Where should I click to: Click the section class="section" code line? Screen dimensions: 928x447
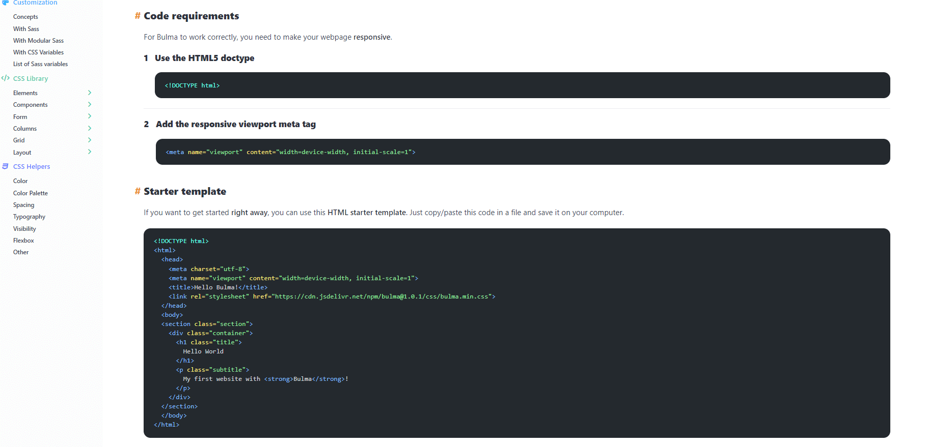click(x=207, y=324)
